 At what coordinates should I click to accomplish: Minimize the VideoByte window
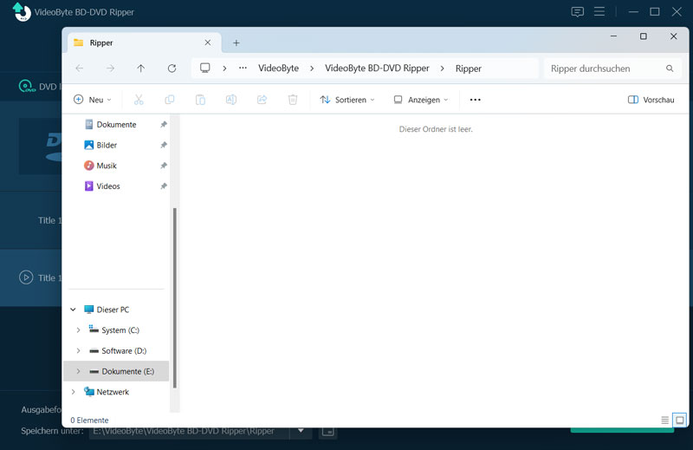pyautogui.click(x=633, y=12)
